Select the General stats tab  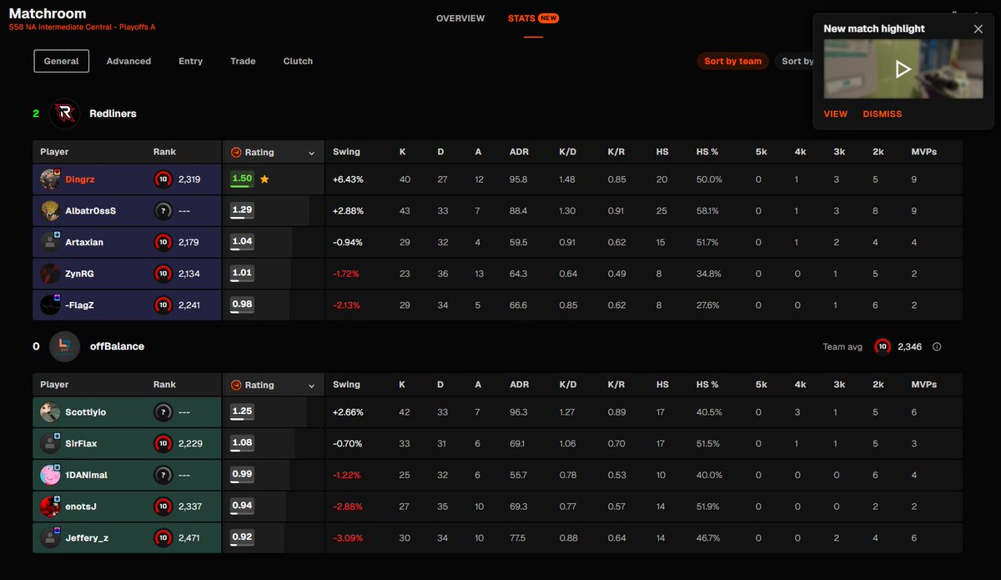point(62,61)
